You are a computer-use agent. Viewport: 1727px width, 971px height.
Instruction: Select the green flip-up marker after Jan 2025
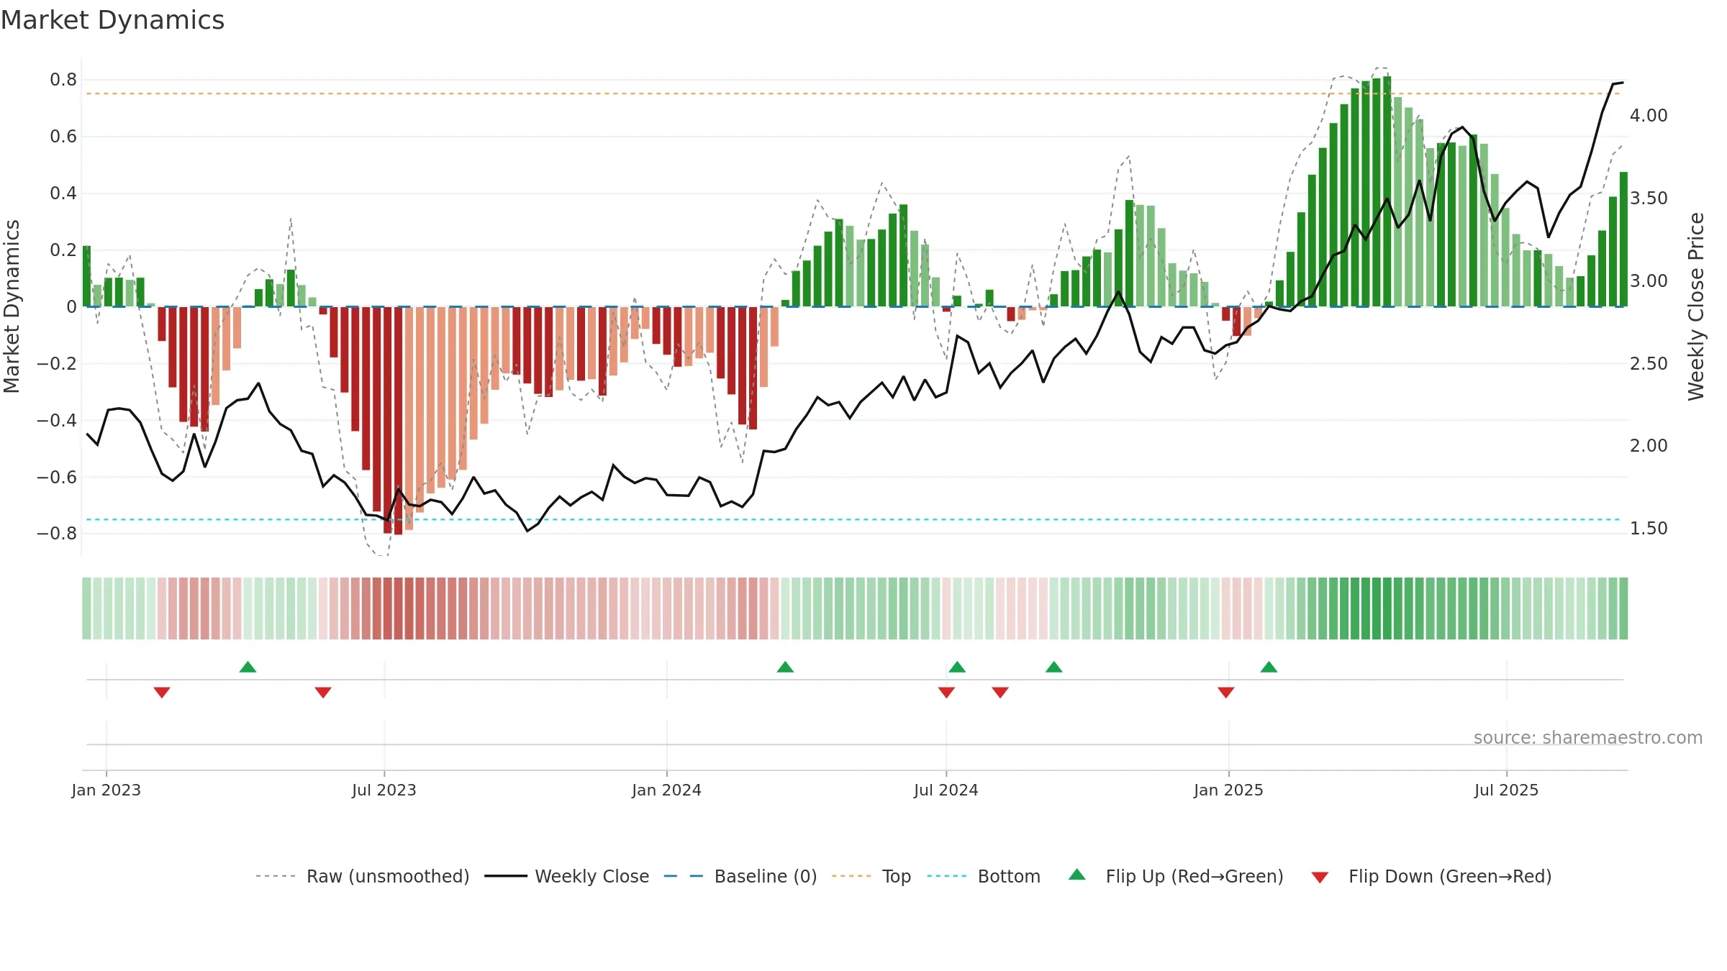coord(1269,667)
